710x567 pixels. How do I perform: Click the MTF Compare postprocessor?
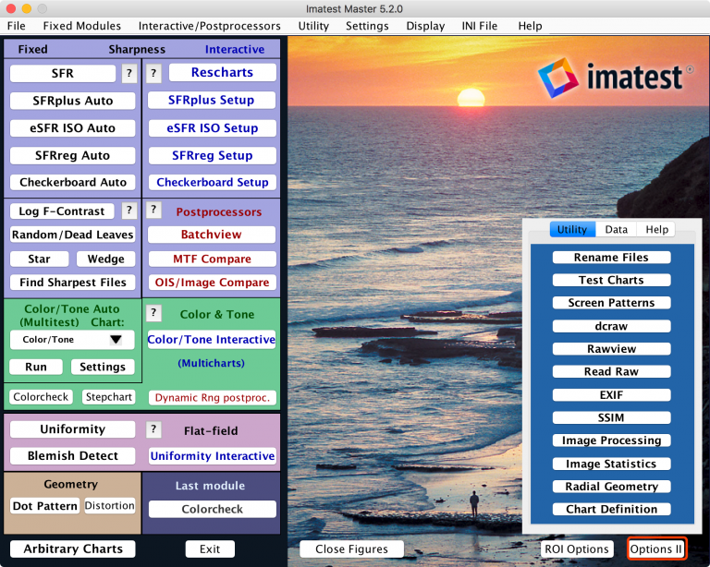tap(212, 259)
